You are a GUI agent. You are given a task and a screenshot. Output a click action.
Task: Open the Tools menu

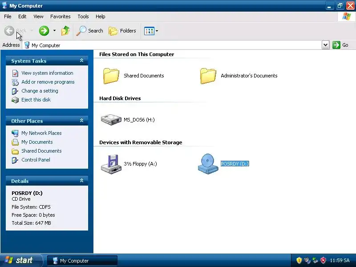coord(83,16)
